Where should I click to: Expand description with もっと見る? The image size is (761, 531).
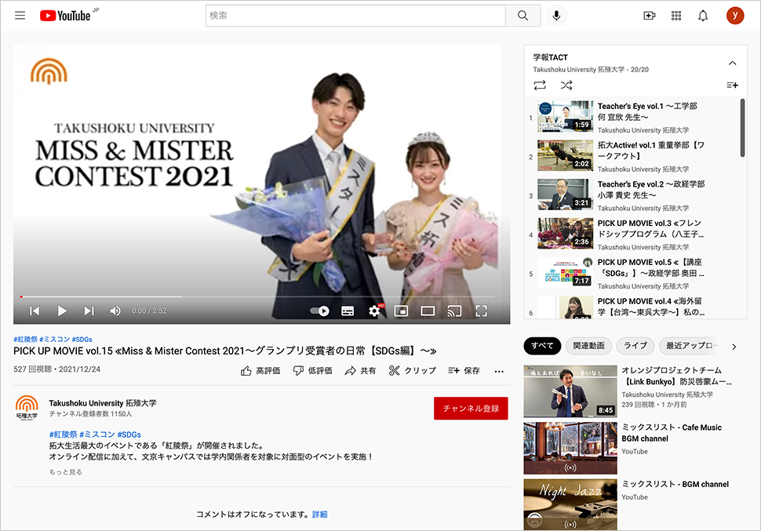[x=66, y=472]
